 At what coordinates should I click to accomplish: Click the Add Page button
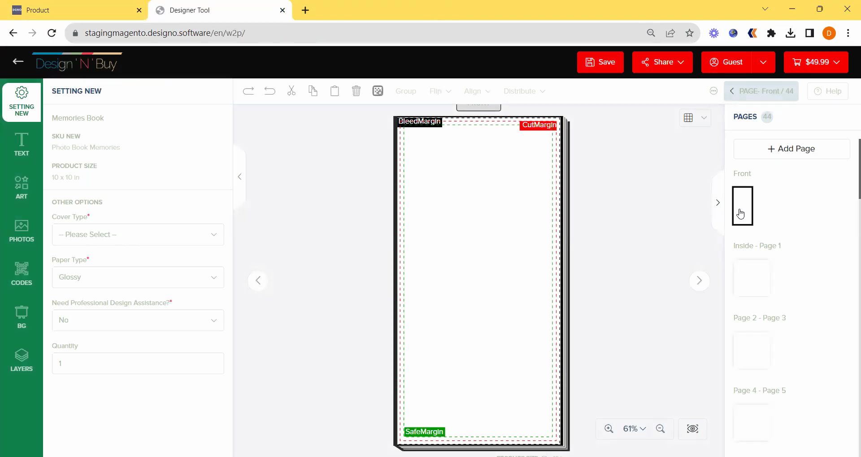(791, 149)
